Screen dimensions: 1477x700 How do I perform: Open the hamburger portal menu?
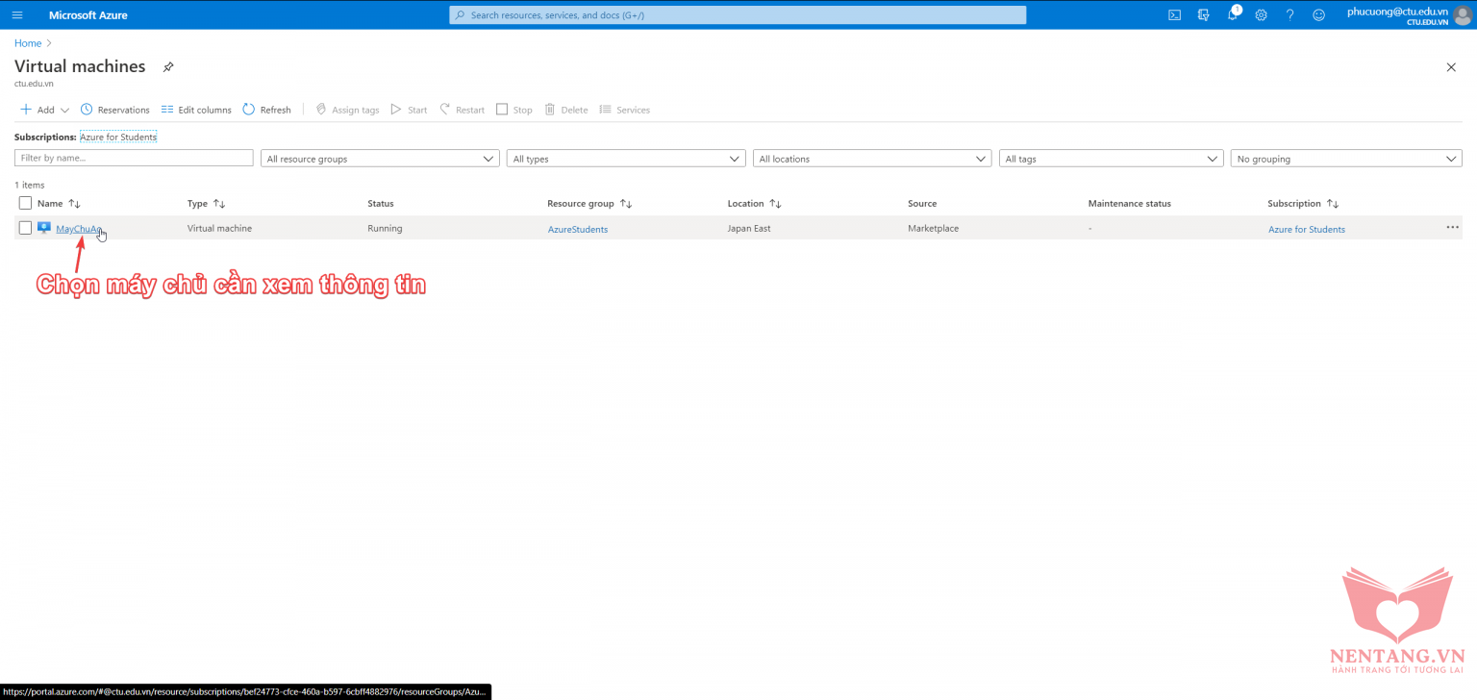point(16,14)
